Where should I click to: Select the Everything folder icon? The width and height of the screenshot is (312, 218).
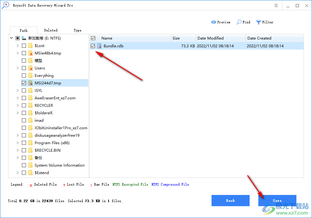(x=30, y=75)
